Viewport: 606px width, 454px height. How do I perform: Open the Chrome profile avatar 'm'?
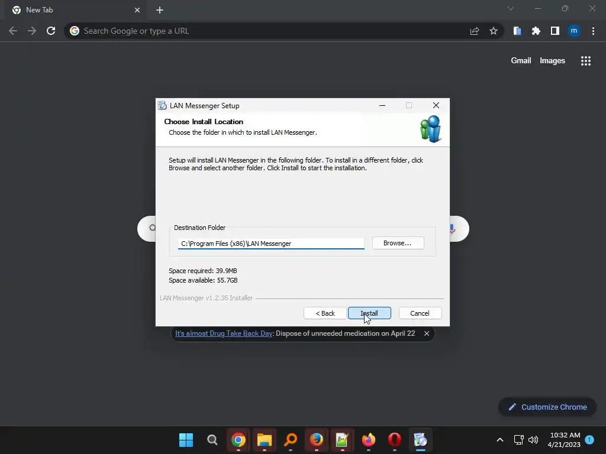(574, 31)
